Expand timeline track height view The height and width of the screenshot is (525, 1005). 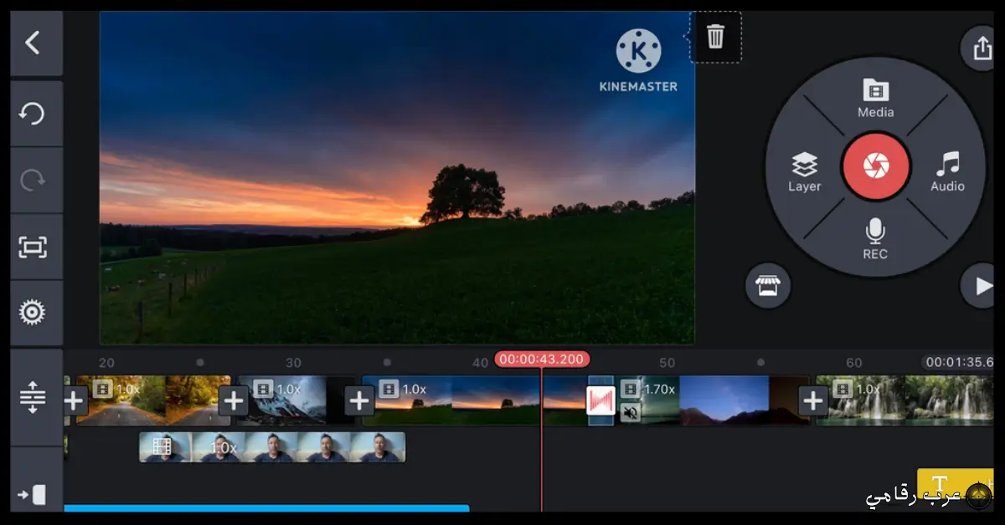[x=33, y=397]
